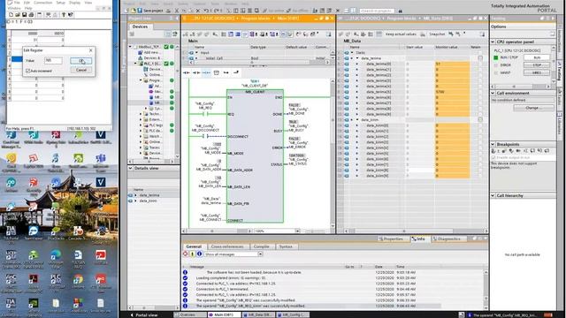Select Syntax tab in Info panel
566x318 pixels.
coord(286,246)
